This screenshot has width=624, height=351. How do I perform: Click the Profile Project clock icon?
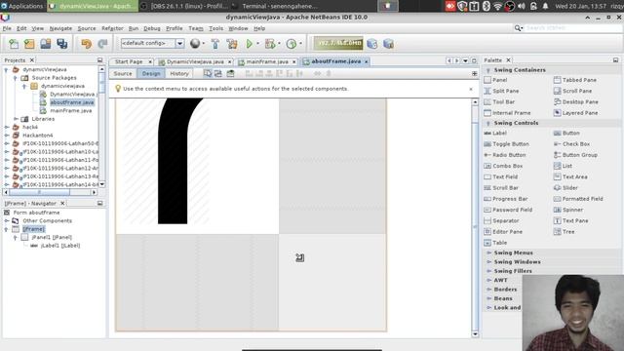292,44
